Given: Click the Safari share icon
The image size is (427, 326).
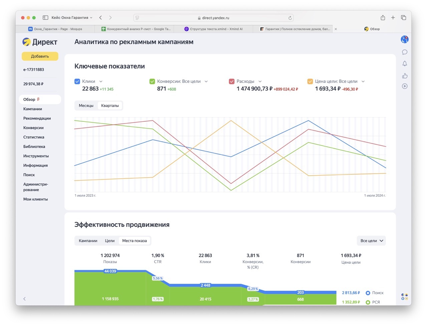Looking at the screenshot, I should (383, 18).
